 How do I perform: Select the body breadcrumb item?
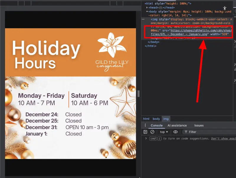pos(156,119)
